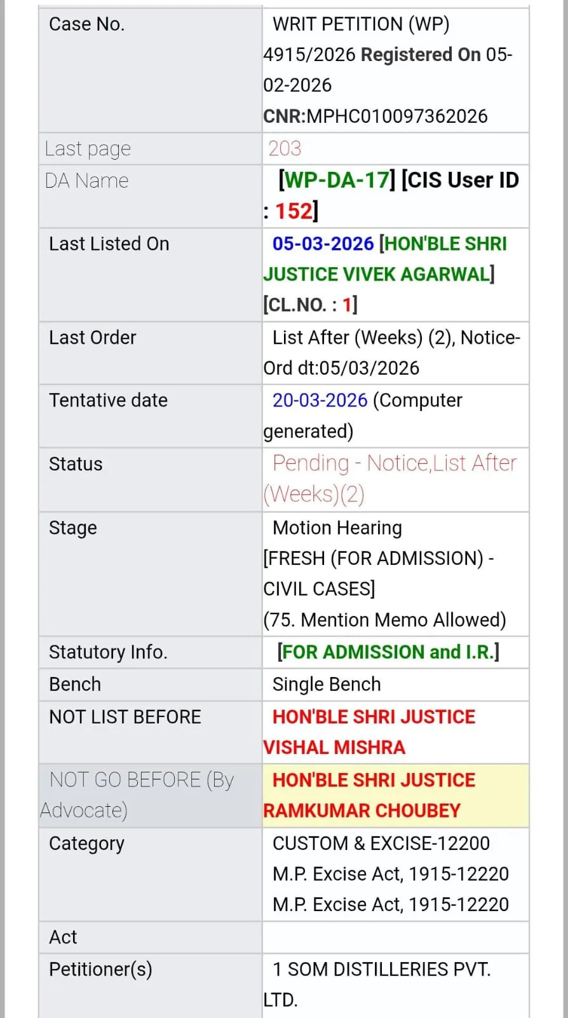Click the CUSTOM & EXCISE-12200 category
Viewport: 568px width, 1018px height.
tap(381, 843)
